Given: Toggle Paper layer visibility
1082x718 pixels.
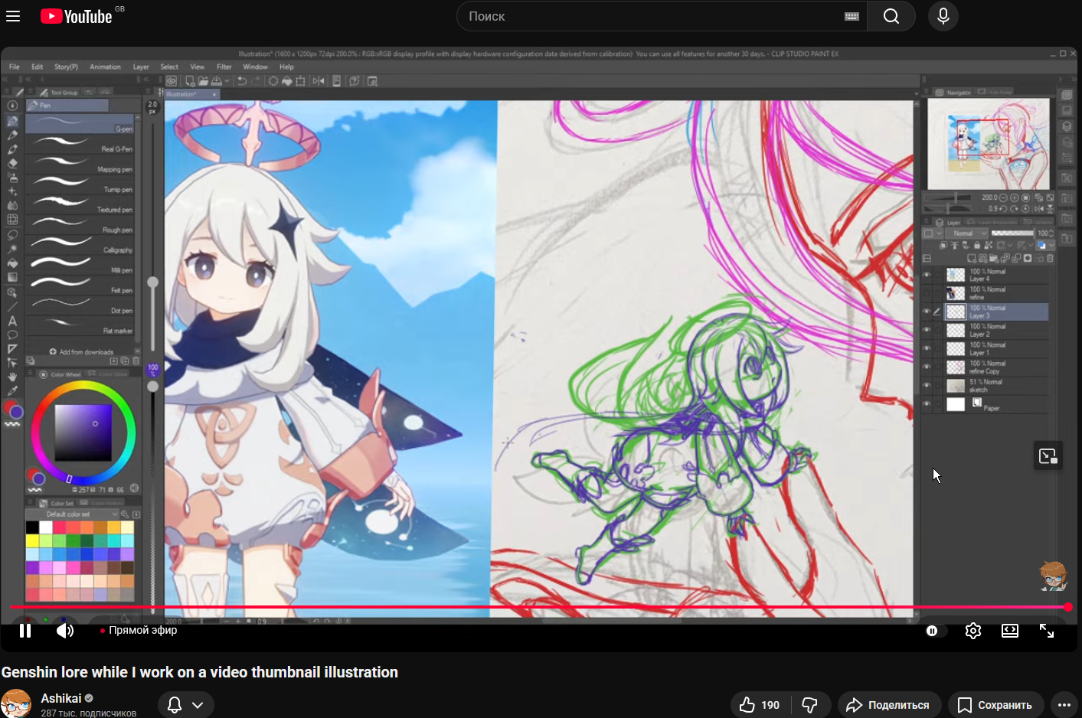Looking at the screenshot, I should tap(927, 404).
